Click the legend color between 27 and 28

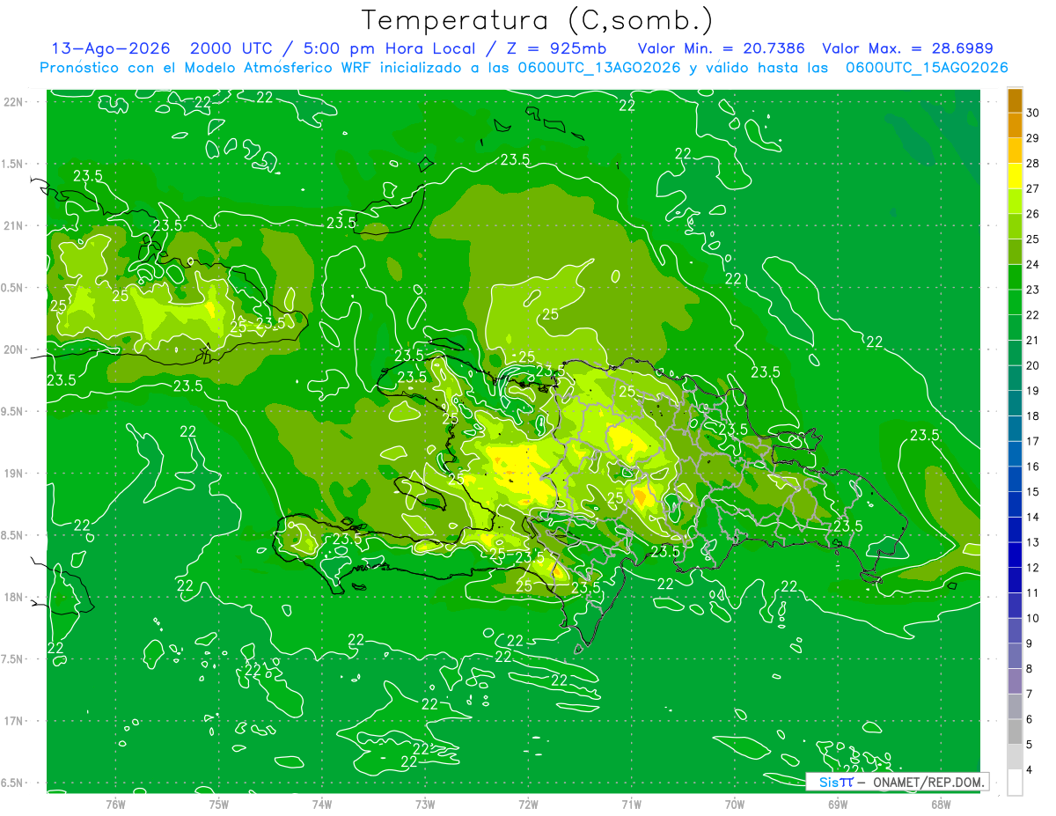1015,176
